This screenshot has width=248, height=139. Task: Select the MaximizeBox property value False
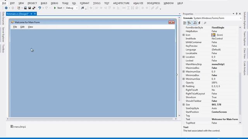coord(214,68)
